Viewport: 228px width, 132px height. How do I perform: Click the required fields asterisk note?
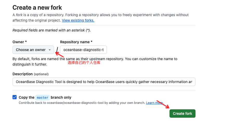[x=51, y=30]
